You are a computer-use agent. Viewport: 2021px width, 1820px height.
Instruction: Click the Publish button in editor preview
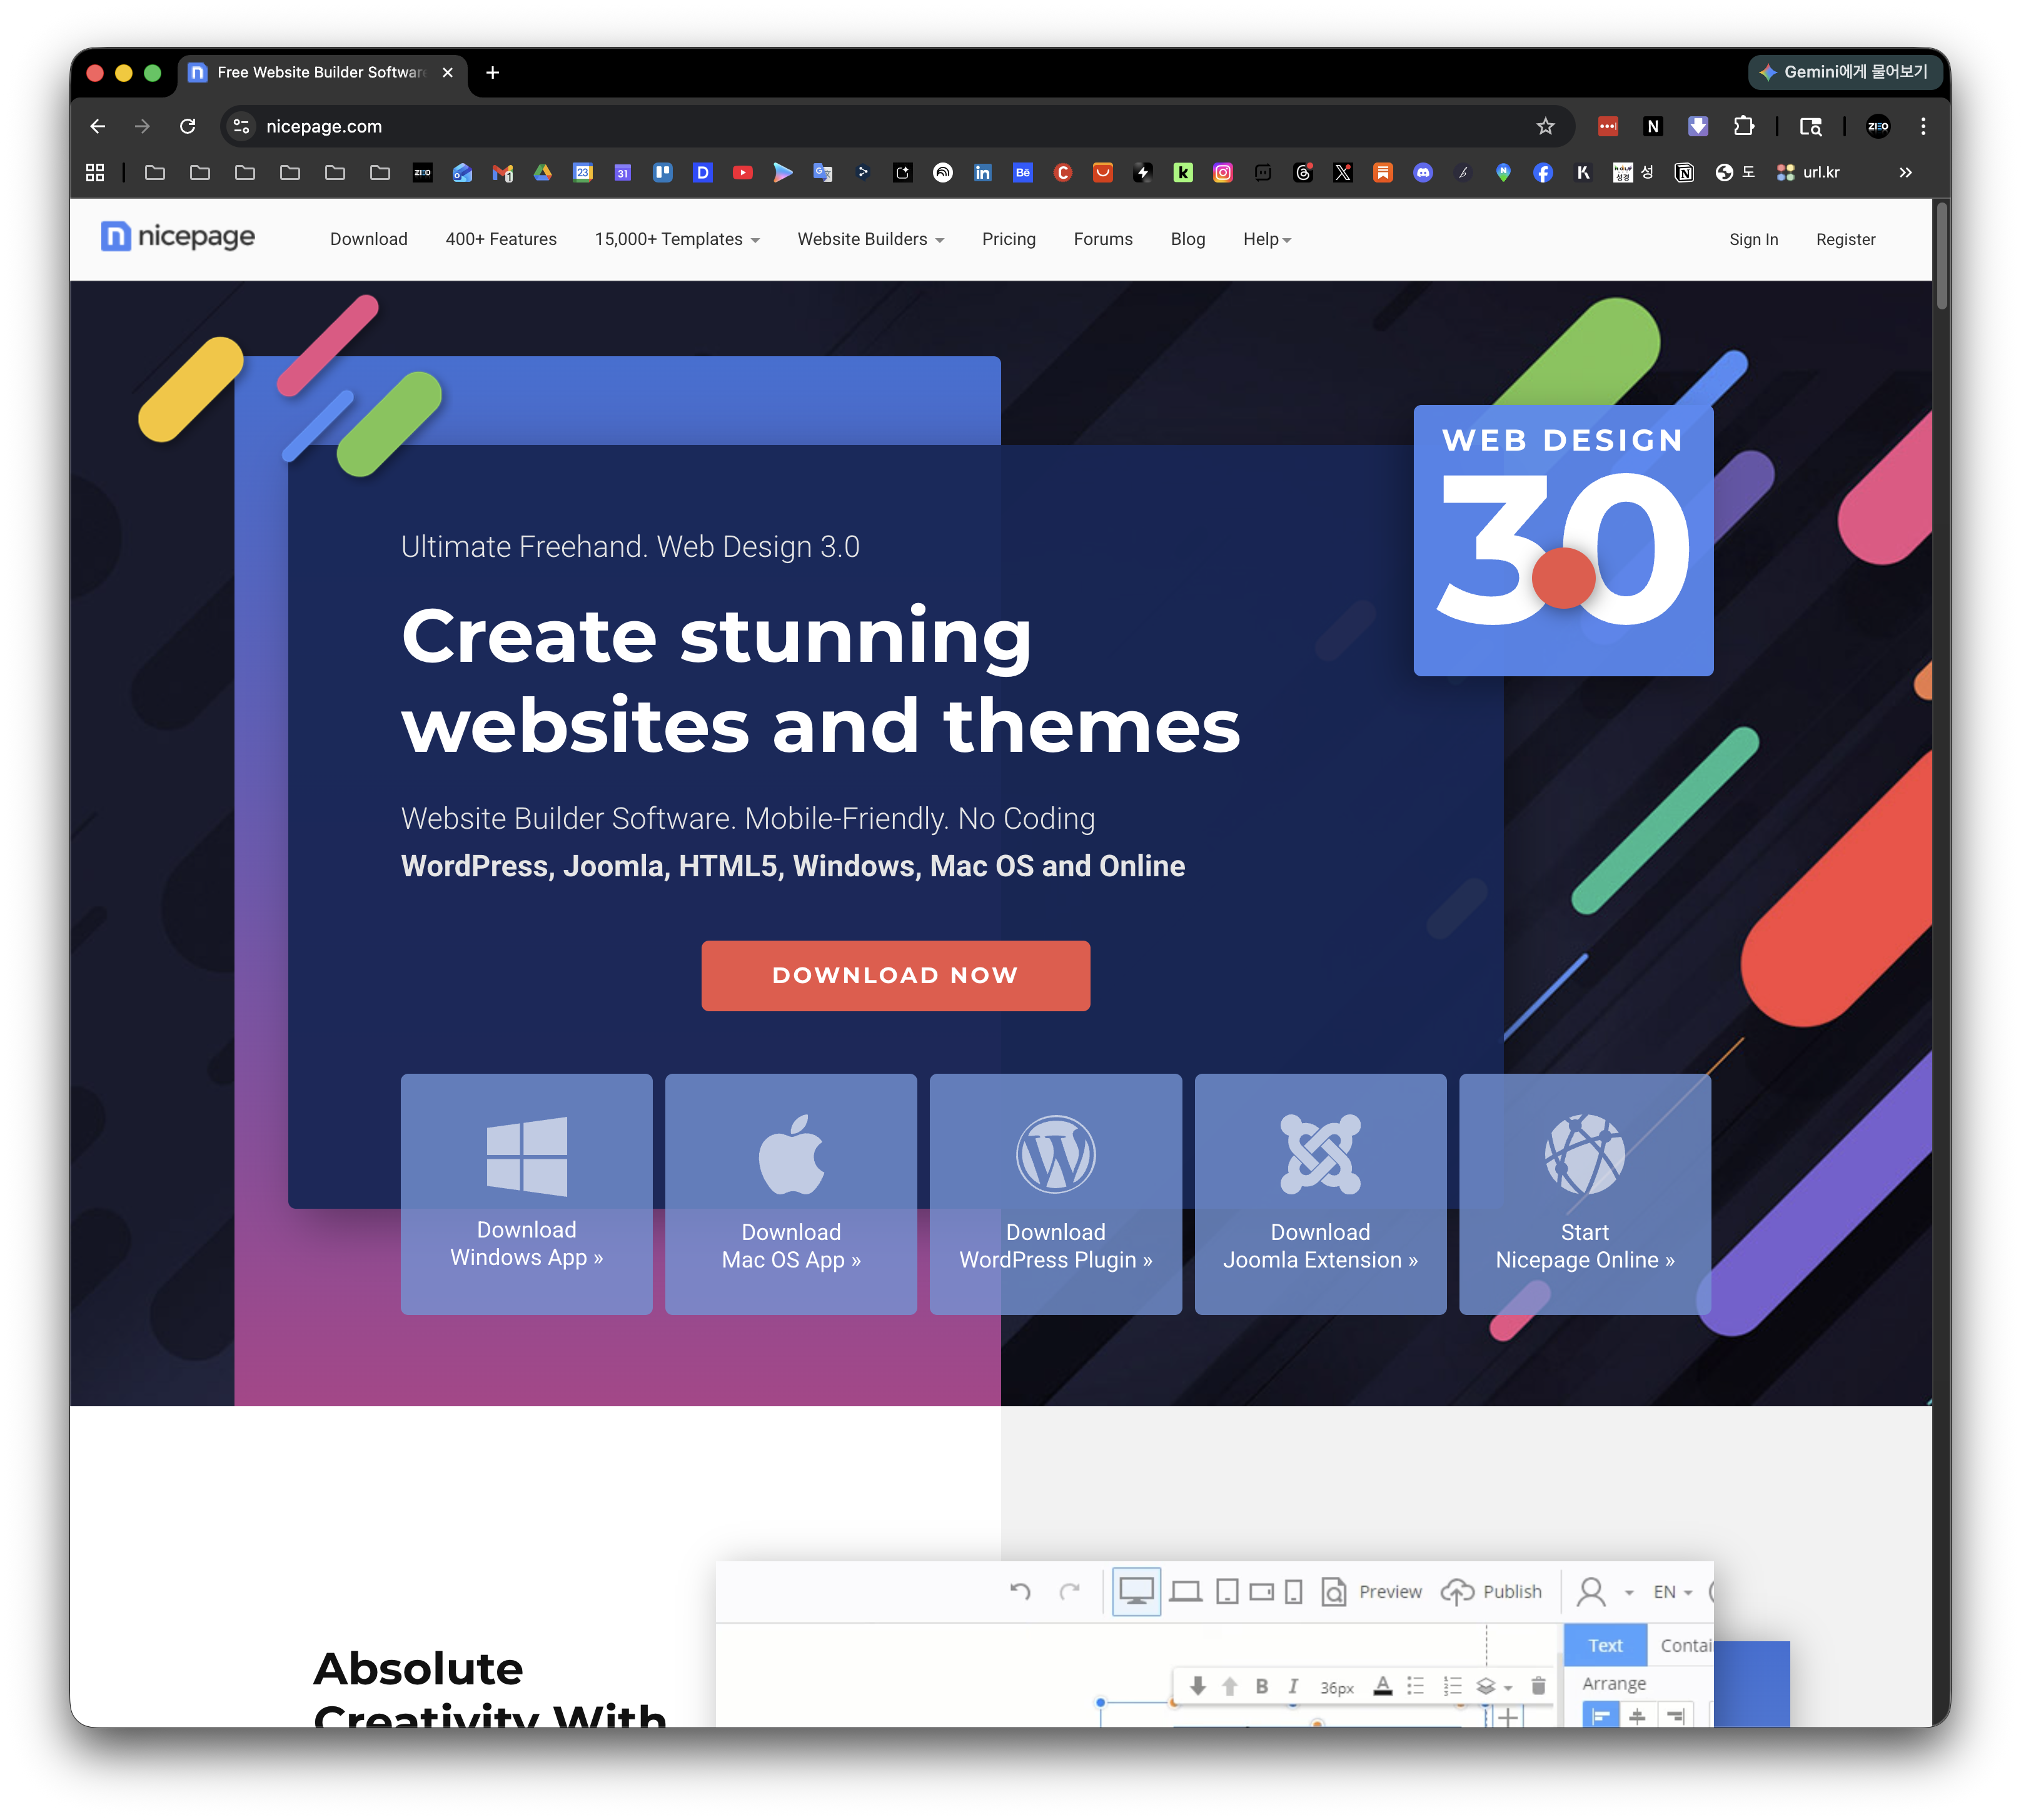[x=1492, y=1592]
